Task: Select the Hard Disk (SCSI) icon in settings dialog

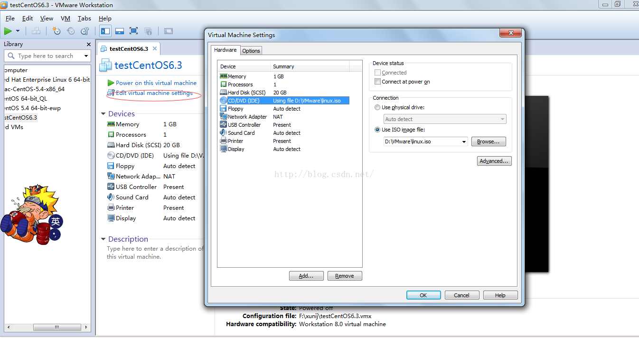Action: pos(223,92)
